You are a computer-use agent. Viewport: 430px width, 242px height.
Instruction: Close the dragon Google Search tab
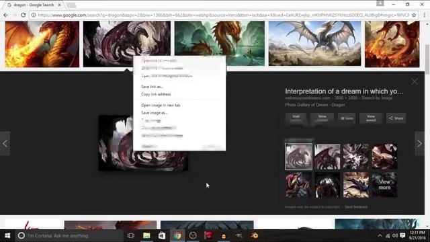[60, 5]
